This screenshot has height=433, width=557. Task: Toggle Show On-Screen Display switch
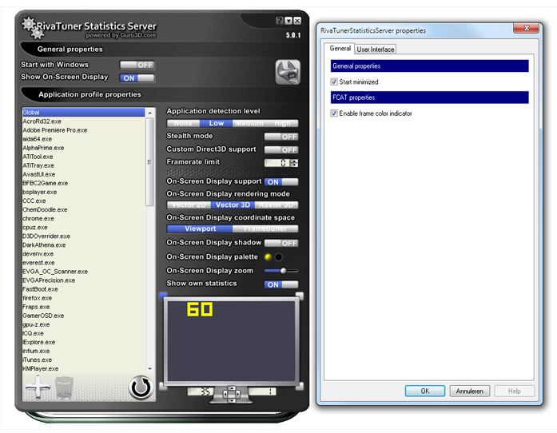pos(137,78)
